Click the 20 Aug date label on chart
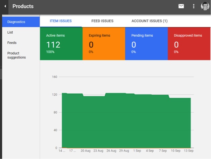Viewport: 211px width, 159px height. point(85,151)
